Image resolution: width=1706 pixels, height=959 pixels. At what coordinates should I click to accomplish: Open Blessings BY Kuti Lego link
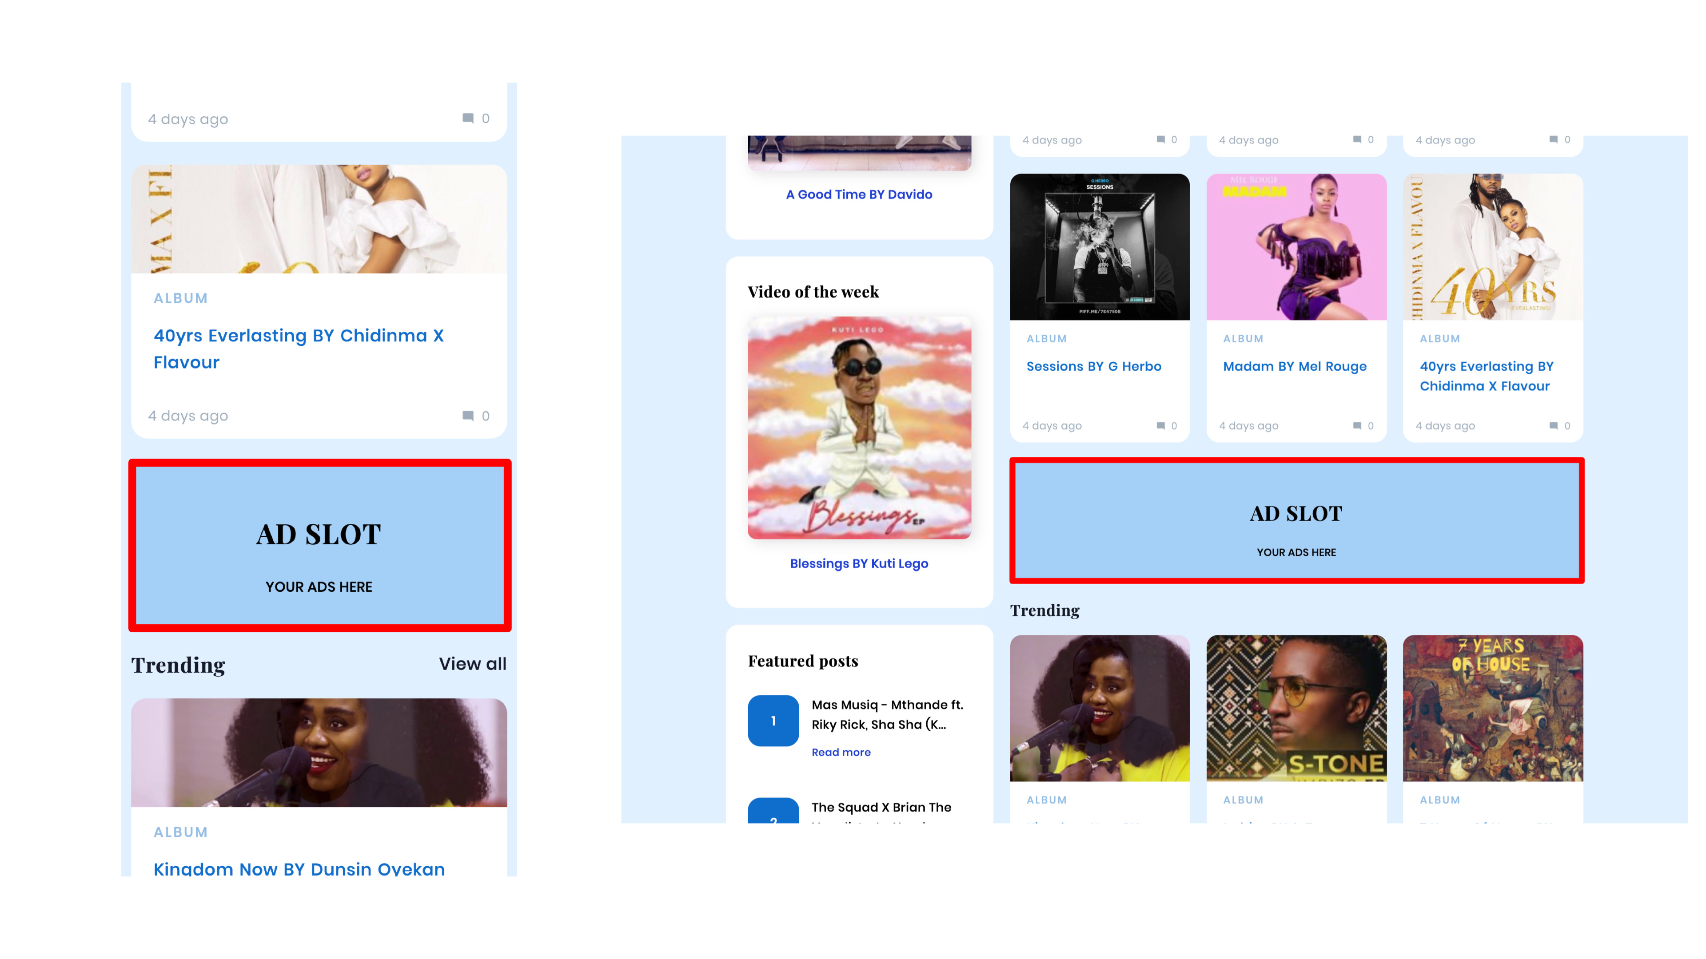(859, 563)
